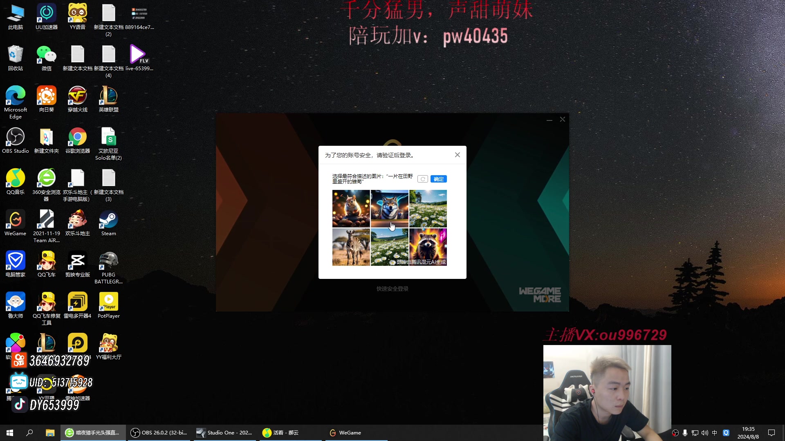Screen dimensions: 785x441
Task: Switch to OBS 26.0.2 taskbar item
Action: (159, 433)
